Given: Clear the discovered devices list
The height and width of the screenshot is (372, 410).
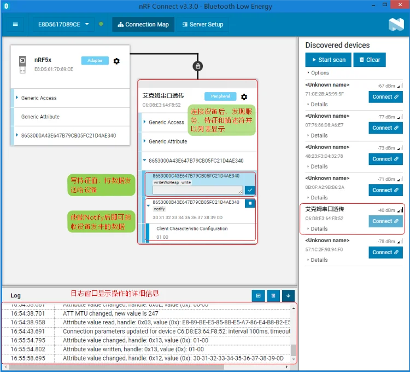Looking at the screenshot, I should click(x=370, y=60).
